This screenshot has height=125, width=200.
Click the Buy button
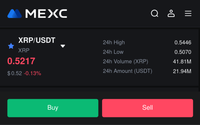point(53,108)
